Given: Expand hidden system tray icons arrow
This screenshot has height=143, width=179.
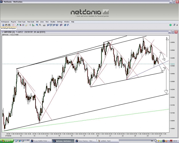Looking at the screenshot, I should click(156, 141).
